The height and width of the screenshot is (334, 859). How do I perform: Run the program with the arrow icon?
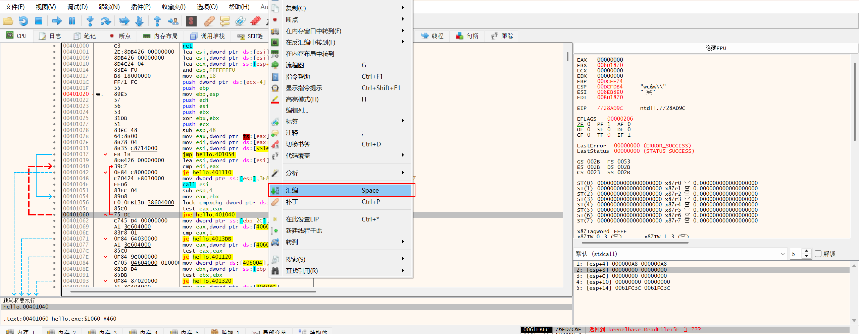click(x=57, y=21)
